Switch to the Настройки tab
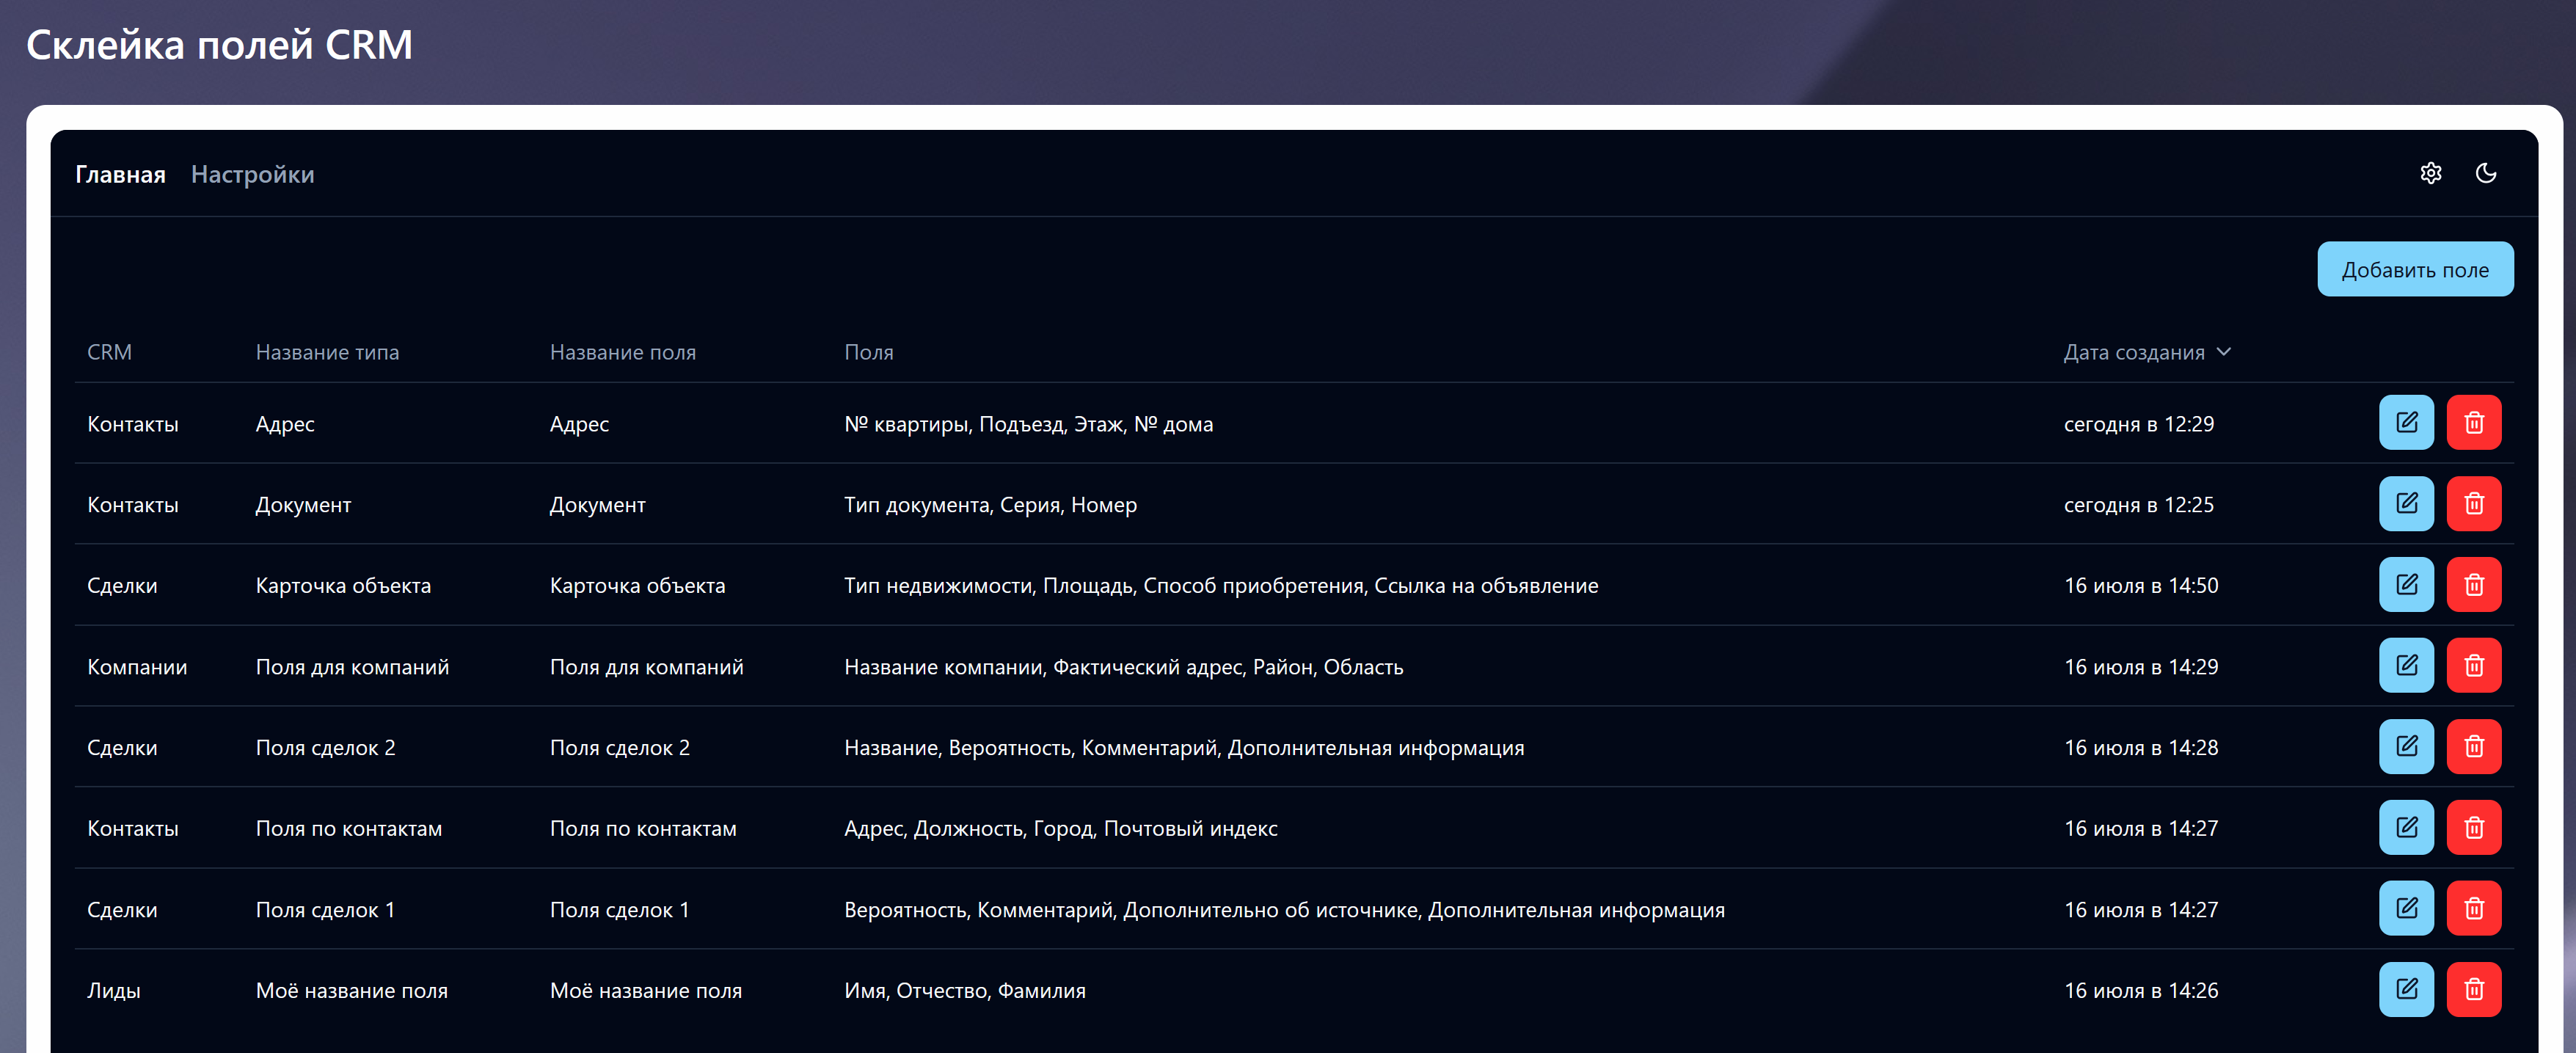The image size is (2576, 1053). [x=252, y=175]
